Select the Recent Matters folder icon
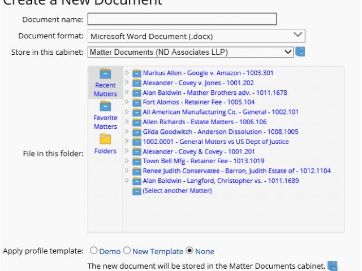 pyautogui.click(x=105, y=74)
